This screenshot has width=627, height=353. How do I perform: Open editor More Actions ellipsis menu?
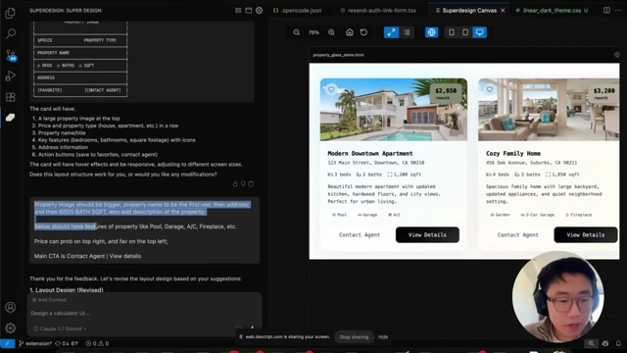[x=618, y=11]
